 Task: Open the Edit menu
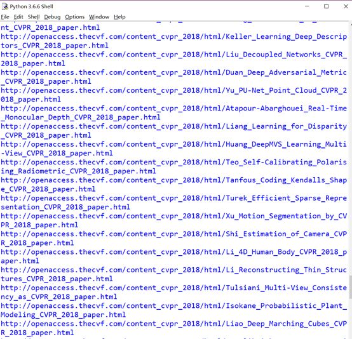point(18,17)
